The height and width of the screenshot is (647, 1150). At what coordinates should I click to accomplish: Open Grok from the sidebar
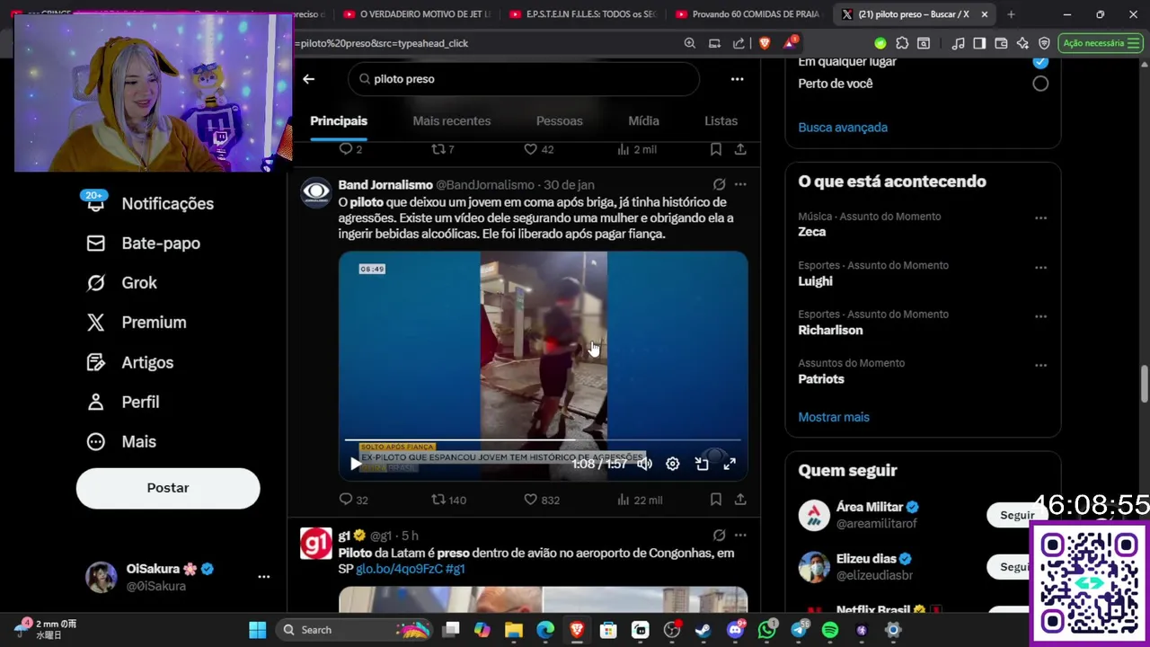(x=121, y=283)
